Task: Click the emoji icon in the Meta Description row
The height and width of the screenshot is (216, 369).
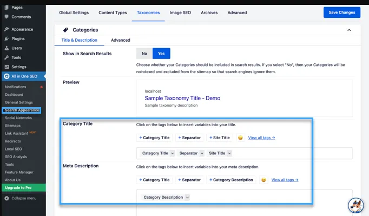Action: coord(263,180)
